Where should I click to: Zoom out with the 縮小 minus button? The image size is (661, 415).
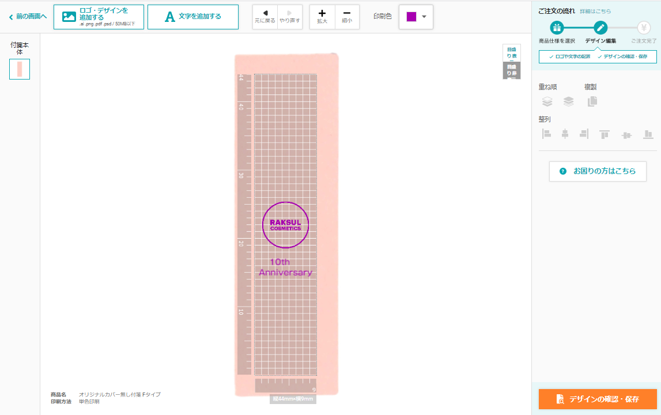click(x=347, y=17)
